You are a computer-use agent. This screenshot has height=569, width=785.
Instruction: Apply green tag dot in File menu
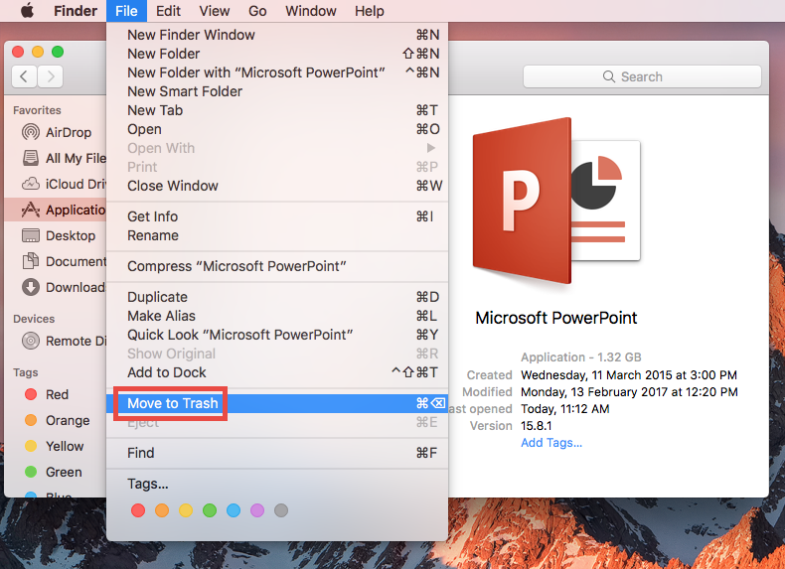tap(210, 510)
